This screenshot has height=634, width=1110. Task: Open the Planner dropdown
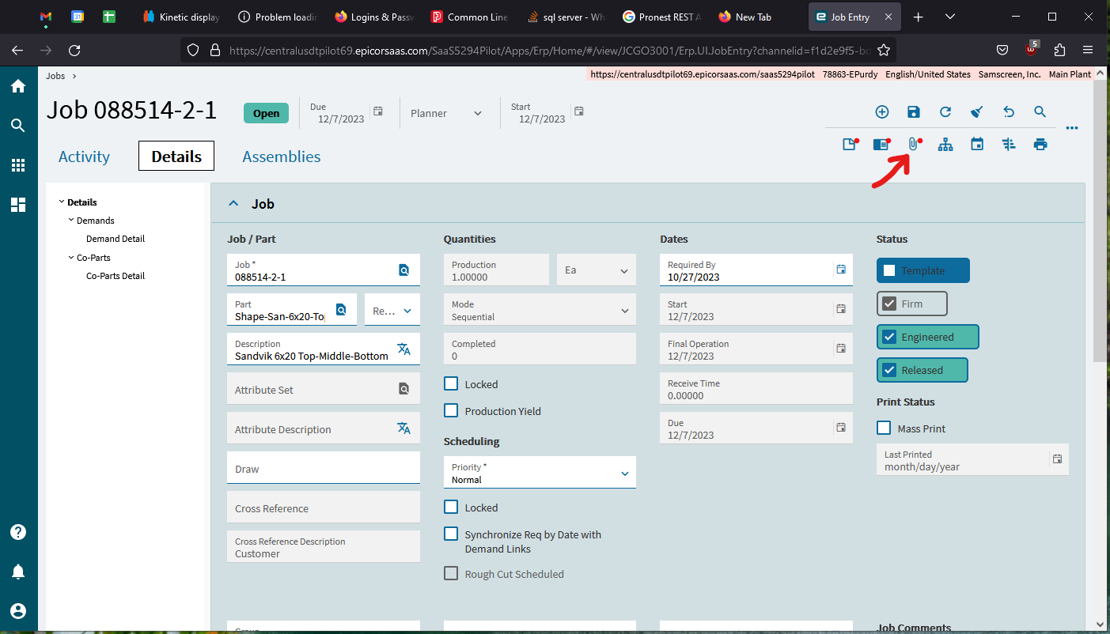tap(448, 112)
